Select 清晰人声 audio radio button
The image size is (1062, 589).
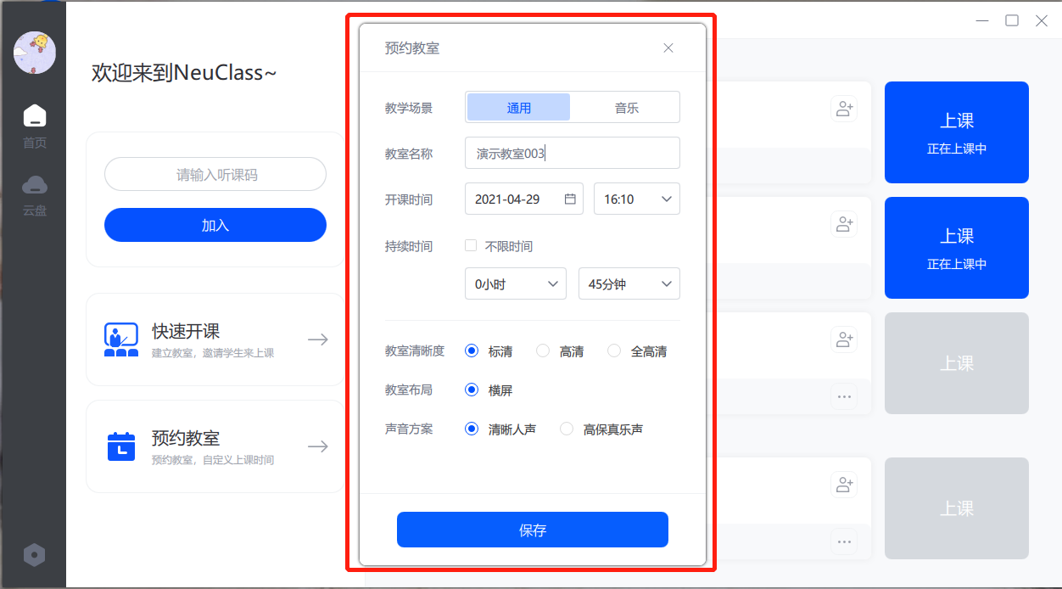point(472,429)
